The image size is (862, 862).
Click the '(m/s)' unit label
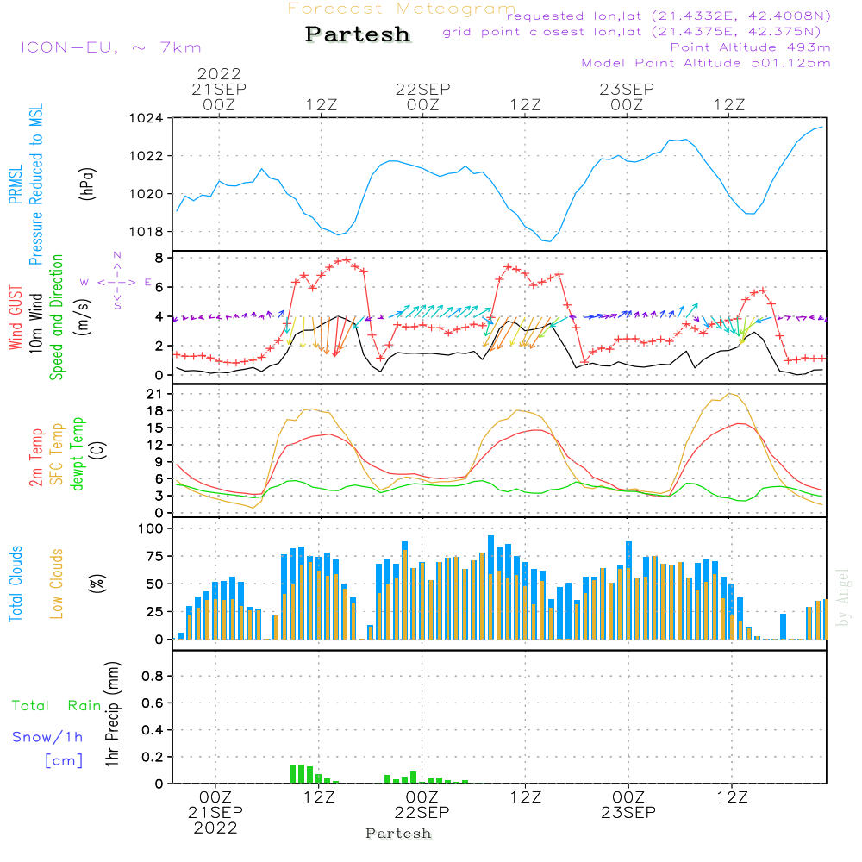[x=84, y=317]
